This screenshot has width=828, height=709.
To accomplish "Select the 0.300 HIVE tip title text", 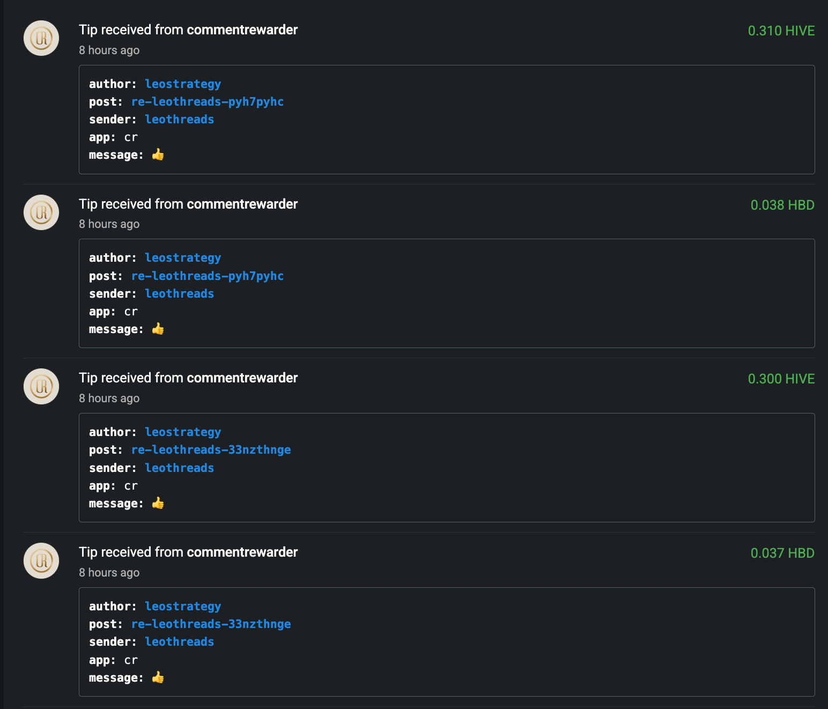I will click(188, 378).
